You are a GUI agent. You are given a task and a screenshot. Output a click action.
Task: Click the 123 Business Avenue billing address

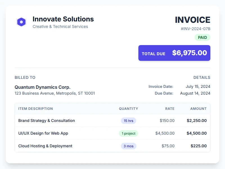tap(55, 93)
